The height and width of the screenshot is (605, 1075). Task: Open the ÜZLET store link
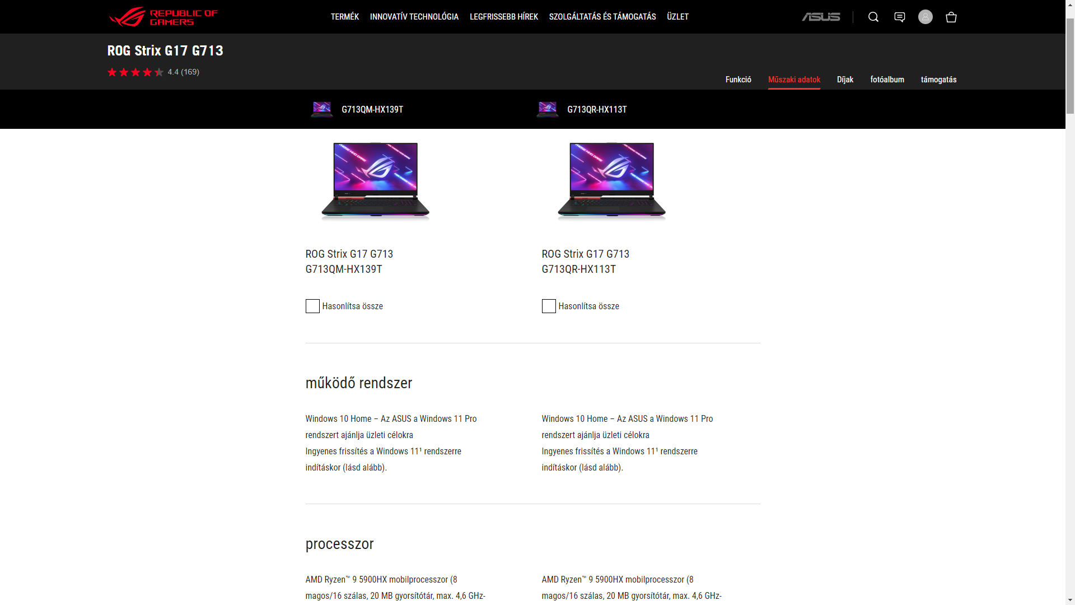click(677, 17)
